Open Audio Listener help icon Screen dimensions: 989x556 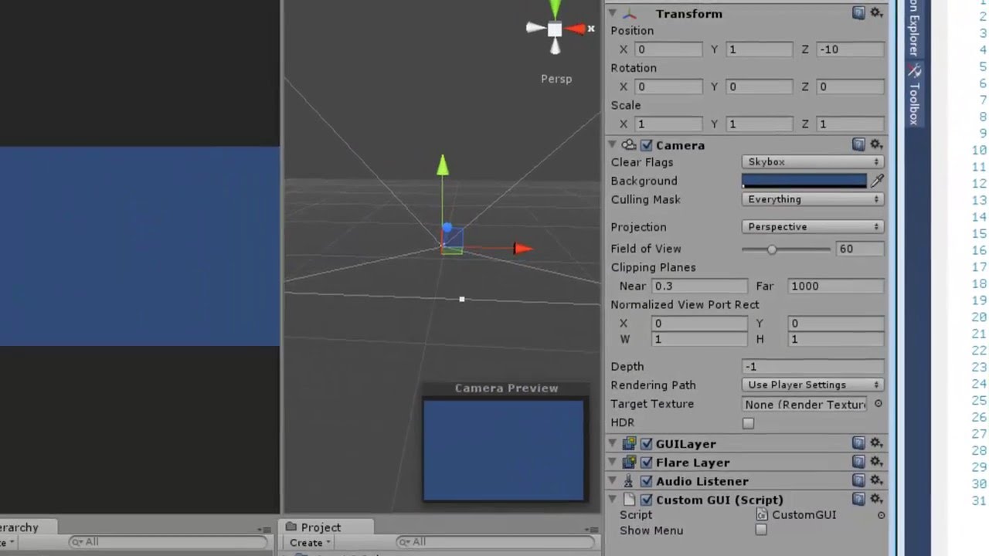pyautogui.click(x=858, y=480)
